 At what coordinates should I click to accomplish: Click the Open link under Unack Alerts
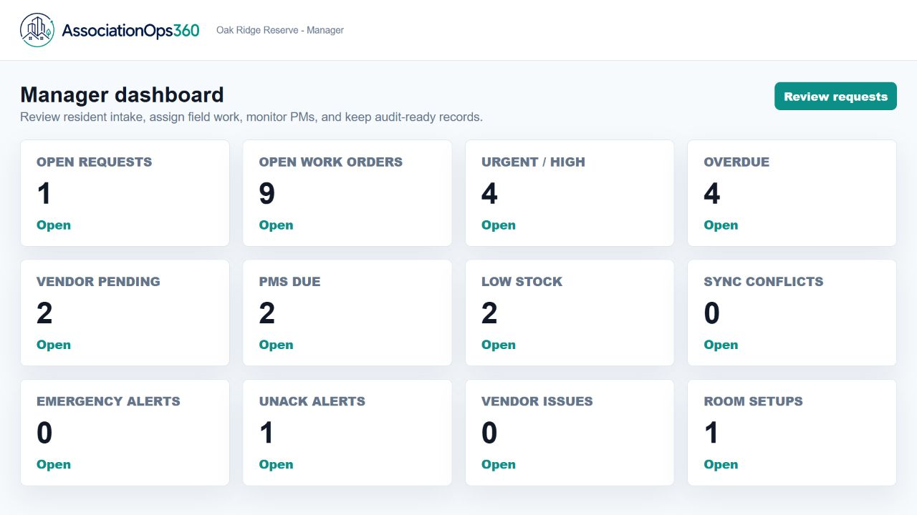pos(276,464)
